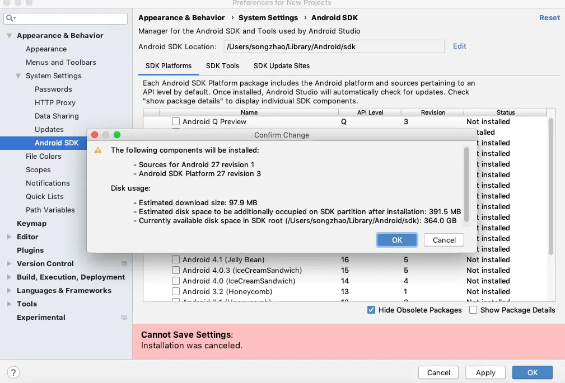Expand the Editor tree node
This screenshot has width=565, height=383.
tap(10, 237)
